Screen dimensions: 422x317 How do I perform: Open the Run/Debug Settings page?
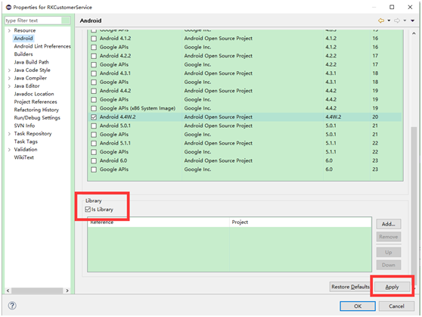click(37, 118)
